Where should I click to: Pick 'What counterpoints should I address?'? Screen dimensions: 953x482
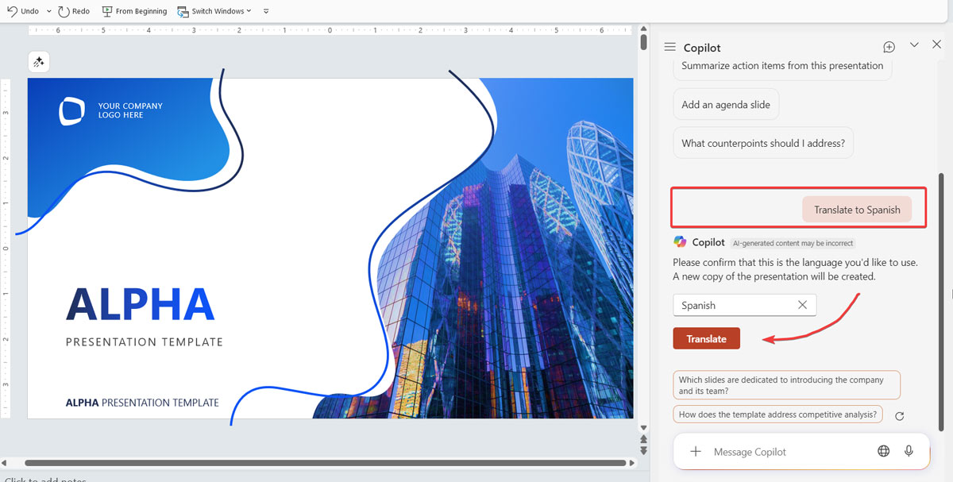(763, 144)
